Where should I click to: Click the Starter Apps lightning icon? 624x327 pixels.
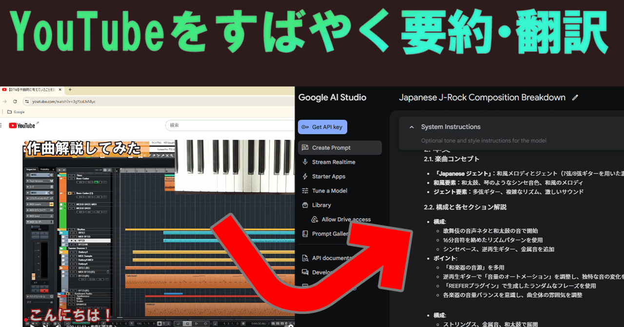305,177
